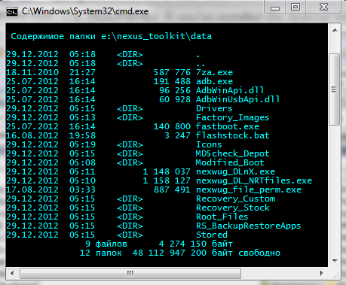This screenshot has height=285, width=346.
Task: Click the size 887 491
Action: point(172,189)
